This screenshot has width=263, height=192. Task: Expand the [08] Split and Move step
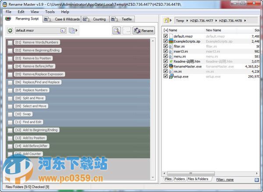point(29,98)
